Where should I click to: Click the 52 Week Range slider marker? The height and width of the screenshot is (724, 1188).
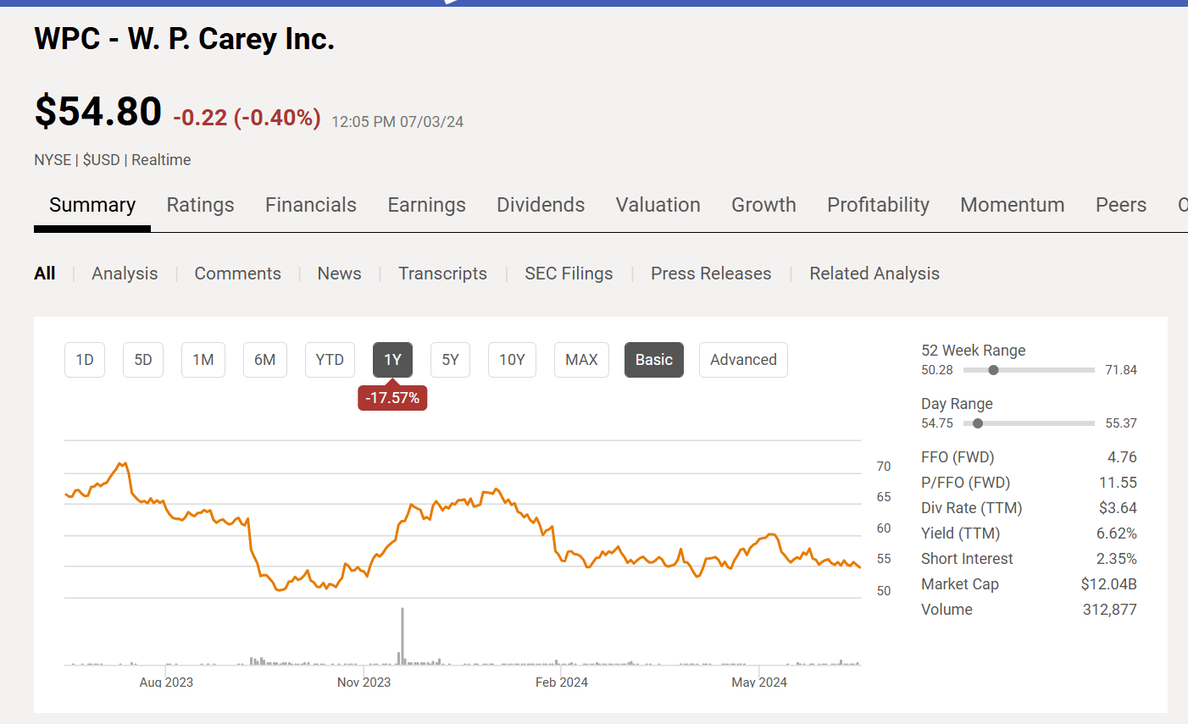click(x=993, y=370)
